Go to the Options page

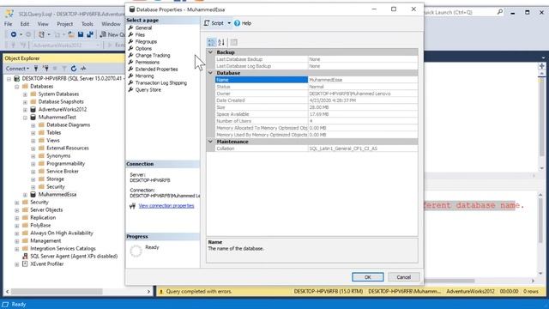143,48
